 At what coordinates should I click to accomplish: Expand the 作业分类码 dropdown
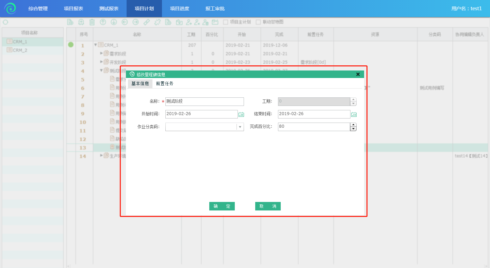pos(240,127)
